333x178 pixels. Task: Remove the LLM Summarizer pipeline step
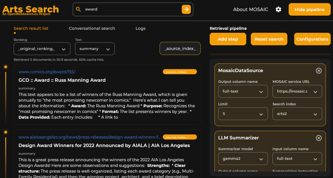(319, 138)
